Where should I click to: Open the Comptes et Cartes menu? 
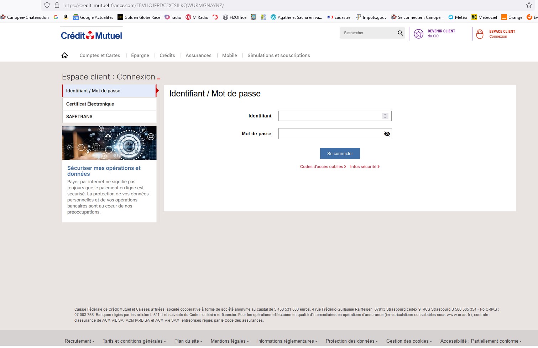pyautogui.click(x=100, y=56)
